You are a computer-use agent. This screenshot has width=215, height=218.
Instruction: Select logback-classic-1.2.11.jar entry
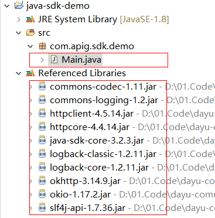103,154
